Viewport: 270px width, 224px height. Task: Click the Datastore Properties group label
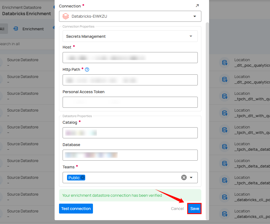(77, 116)
